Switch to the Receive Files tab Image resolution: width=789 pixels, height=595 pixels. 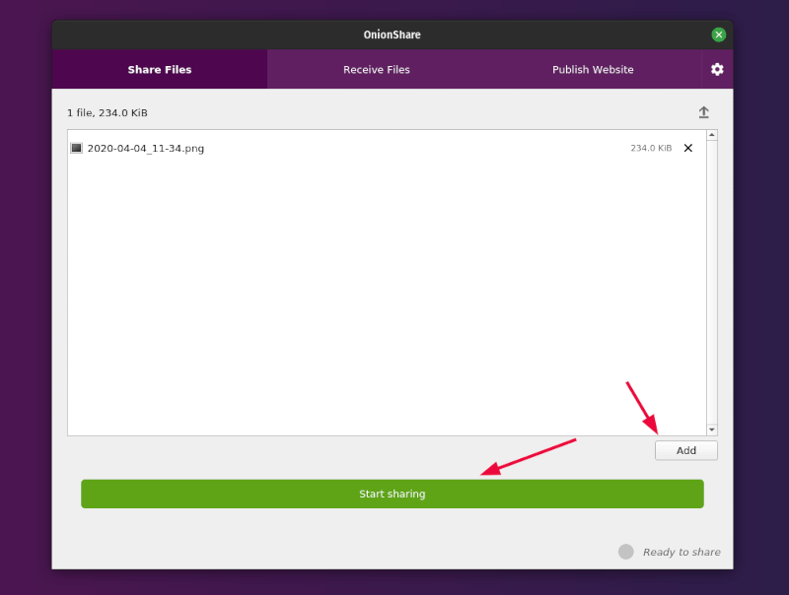click(376, 70)
